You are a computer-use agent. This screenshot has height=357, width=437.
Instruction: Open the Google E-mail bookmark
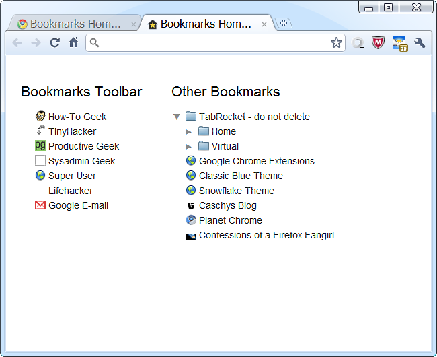click(78, 205)
